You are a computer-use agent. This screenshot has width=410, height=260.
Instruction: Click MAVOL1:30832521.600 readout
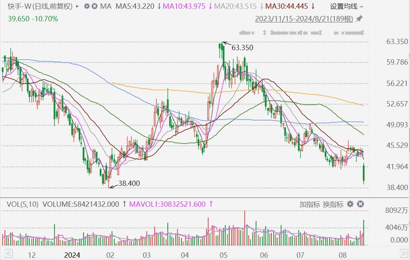click(167, 204)
